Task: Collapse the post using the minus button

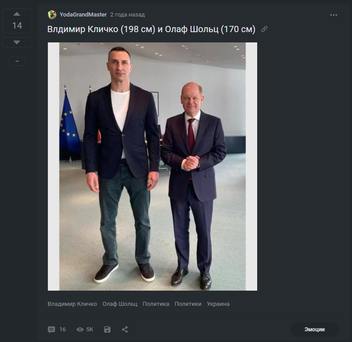Action: click(x=17, y=61)
